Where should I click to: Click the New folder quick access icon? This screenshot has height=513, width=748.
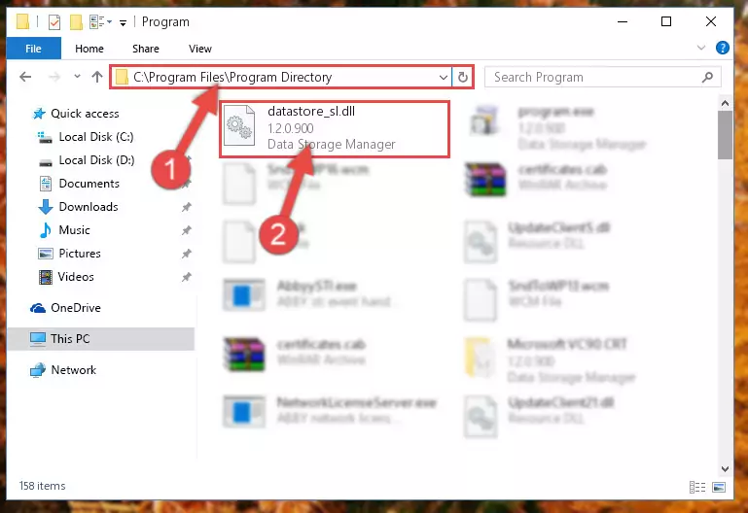click(x=75, y=22)
